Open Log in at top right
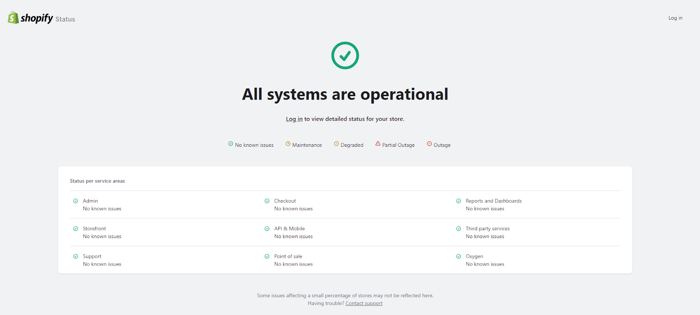700x315 pixels. pyautogui.click(x=675, y=18)
